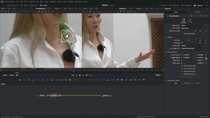Open the File menu
Screen dimensions: 210x118
(x=17, y=2)
